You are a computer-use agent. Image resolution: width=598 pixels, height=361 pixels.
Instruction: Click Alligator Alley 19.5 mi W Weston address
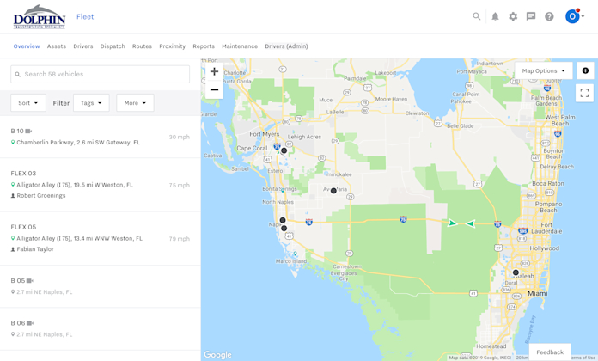(x=75, y=185)
